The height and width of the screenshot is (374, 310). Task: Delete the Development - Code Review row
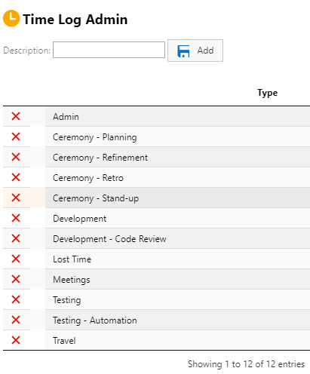tap(16, 238)
